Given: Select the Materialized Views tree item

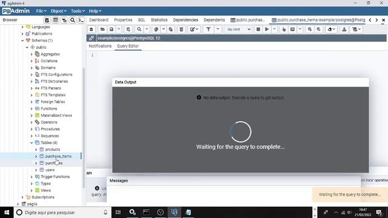Looking at the screenshot, I should pyautogui.click(x=56, y=116).
